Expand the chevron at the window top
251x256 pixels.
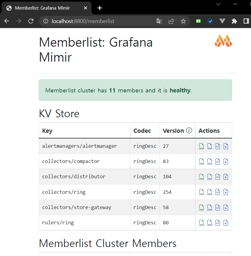218,4
